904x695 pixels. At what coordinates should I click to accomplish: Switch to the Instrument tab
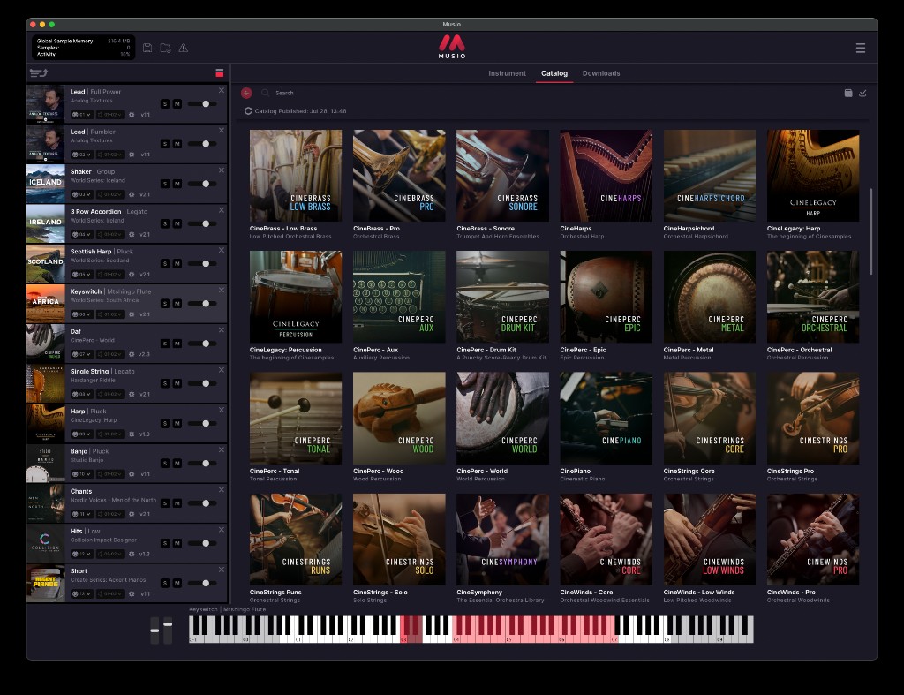(x=507, y=73)
